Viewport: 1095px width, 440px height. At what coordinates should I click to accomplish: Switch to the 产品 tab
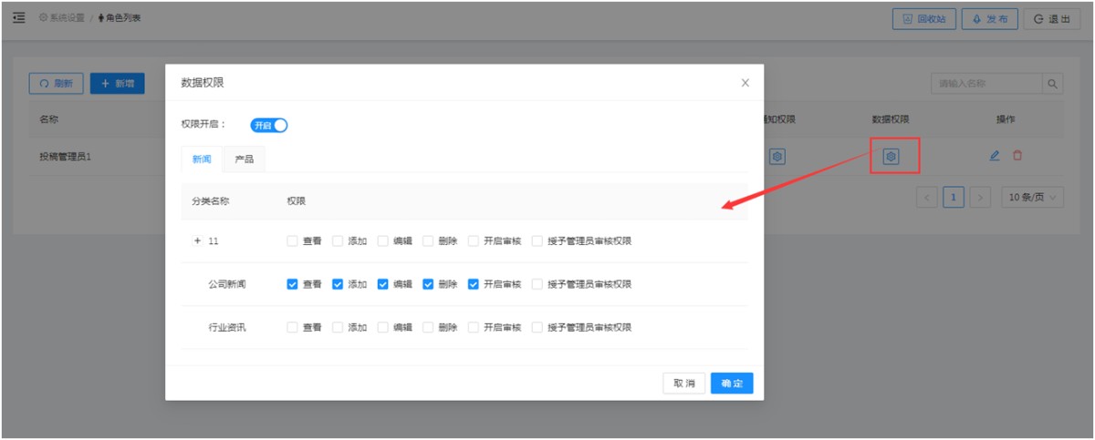point(244,159)
